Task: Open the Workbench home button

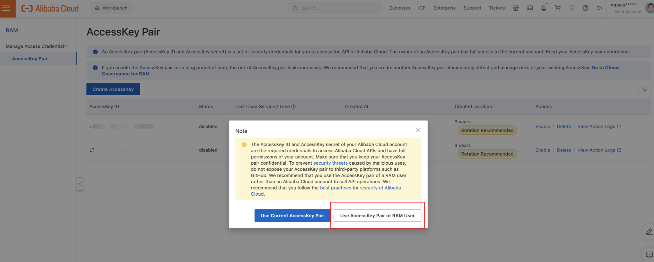Action: point(111,8)
